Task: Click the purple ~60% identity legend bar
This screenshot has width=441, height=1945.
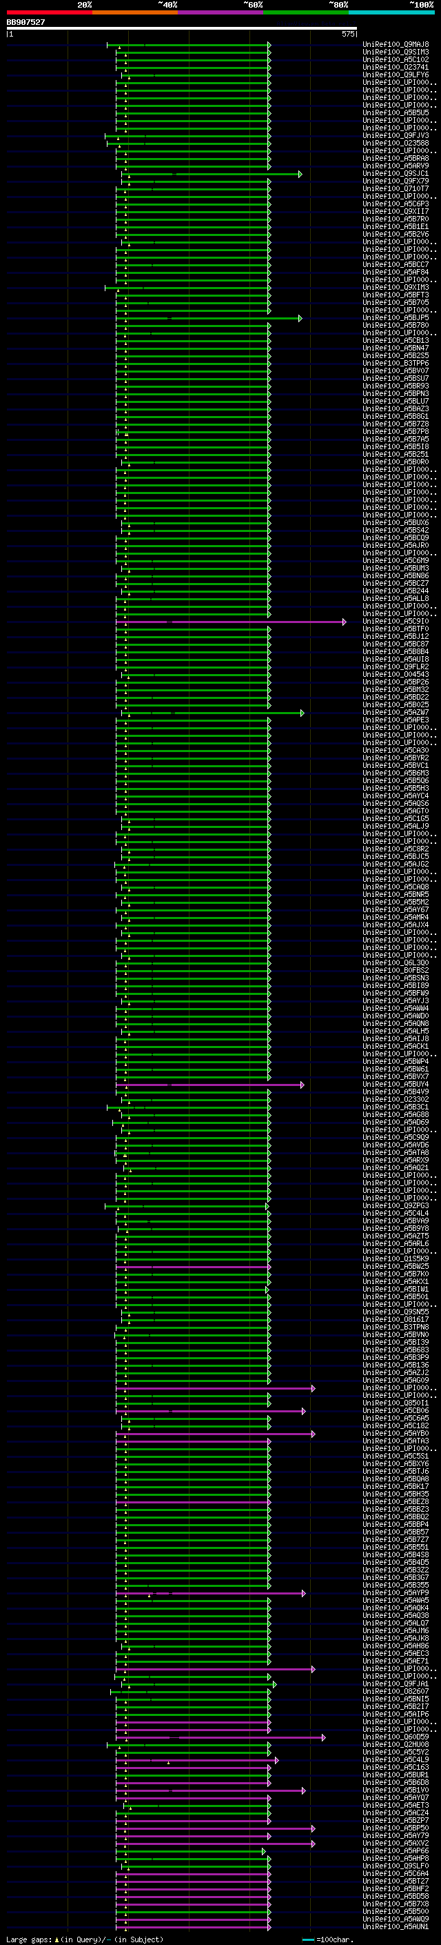Action: point(221,12)
